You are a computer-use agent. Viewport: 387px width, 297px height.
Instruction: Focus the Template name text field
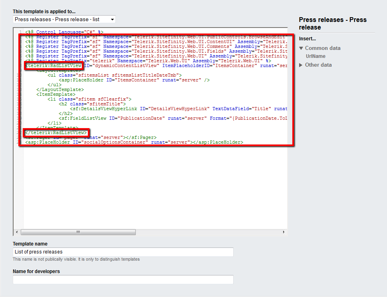coord(123,252)
